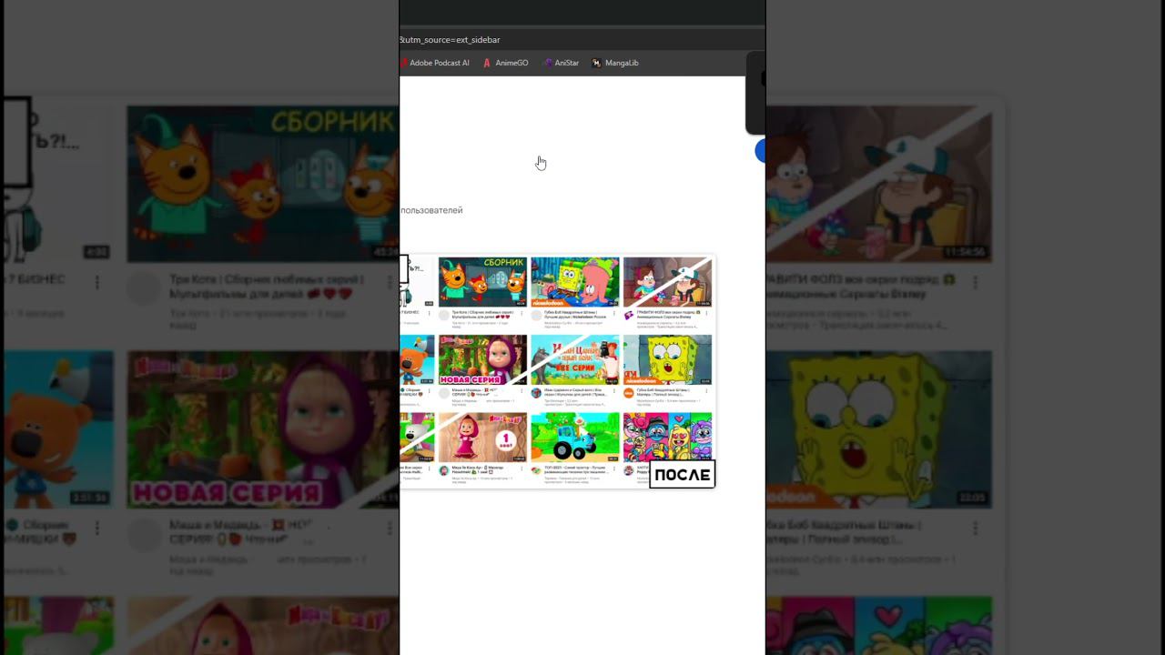This screenshot has width=1165, height=655.
Task: Select the Masha НОВАЯ СЕРИЯ thumbnail
Action: tap(482, 360)
